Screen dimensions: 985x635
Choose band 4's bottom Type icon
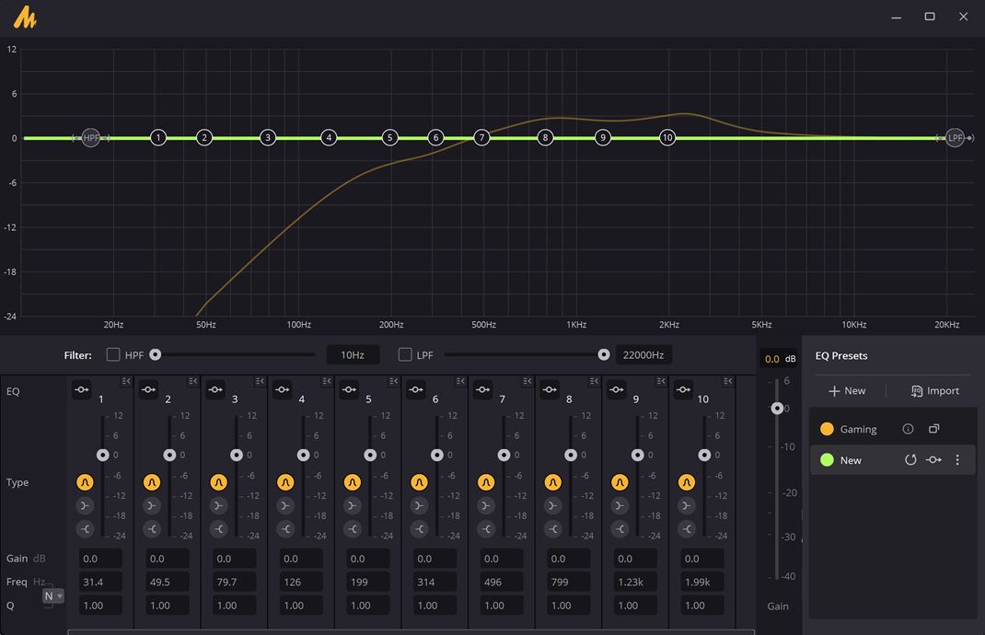[x=285, y=529]
